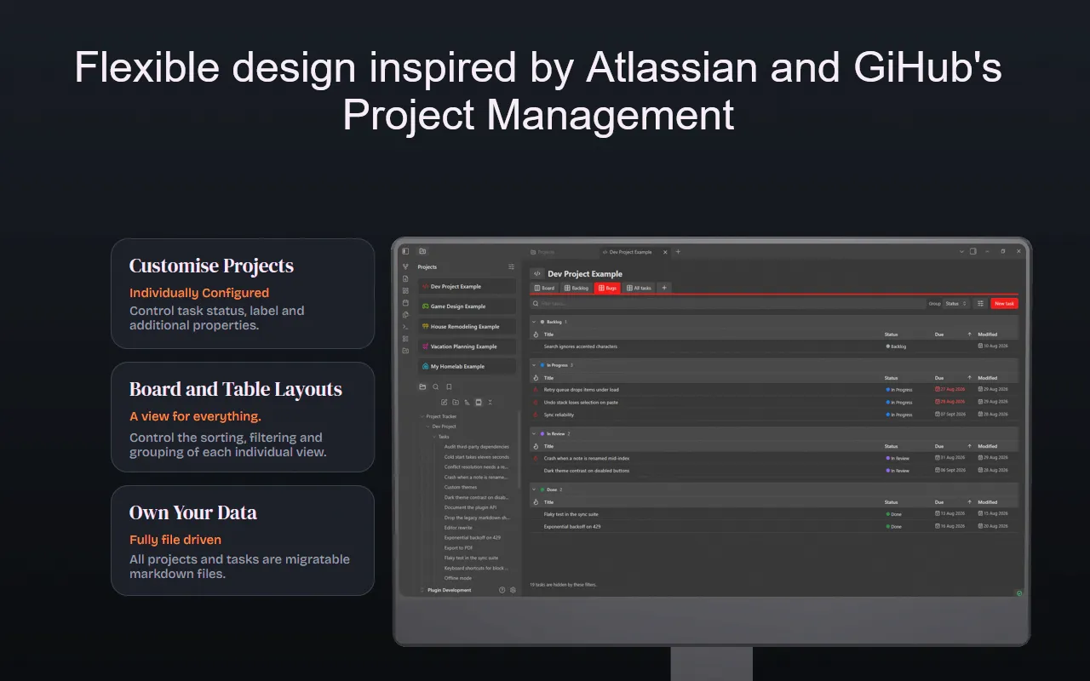Open My Homelab Example project
Viewport: 1090px width, 681px height.
coord(467,367)
